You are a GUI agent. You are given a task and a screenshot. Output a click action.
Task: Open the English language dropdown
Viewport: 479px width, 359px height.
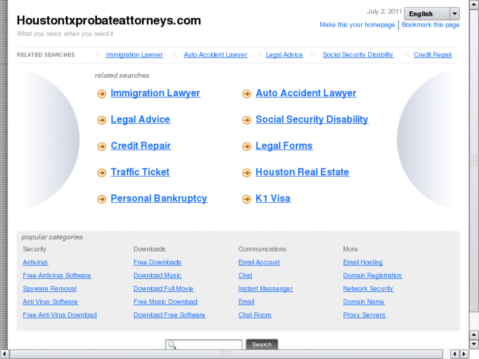(432, 14)
